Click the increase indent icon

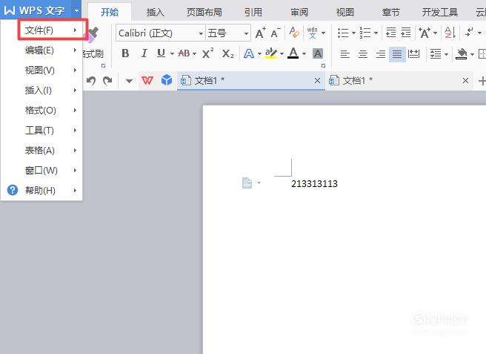[x=406, y=33]
